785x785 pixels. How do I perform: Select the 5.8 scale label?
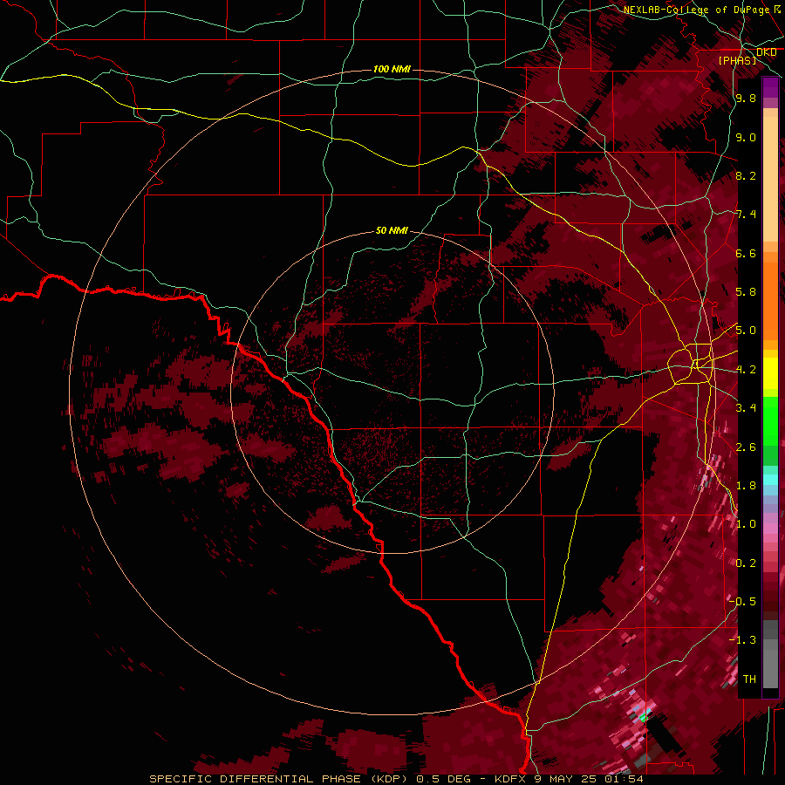coord(746,292)
